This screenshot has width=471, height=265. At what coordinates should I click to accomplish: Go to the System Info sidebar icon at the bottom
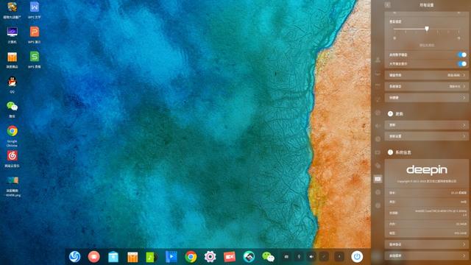point(378,205)
